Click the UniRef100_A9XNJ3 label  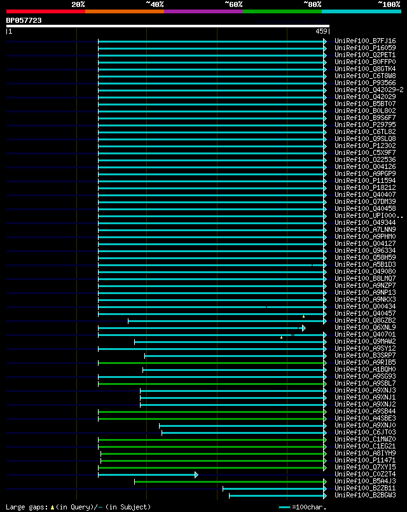365,390
